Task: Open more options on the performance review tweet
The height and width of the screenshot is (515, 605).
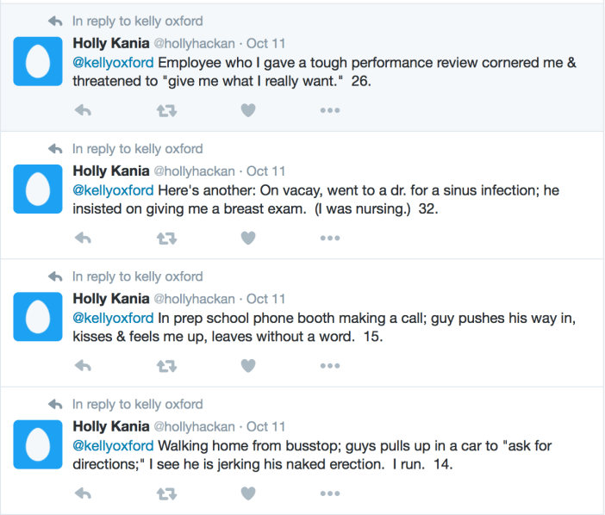Action: coord(330,110)
